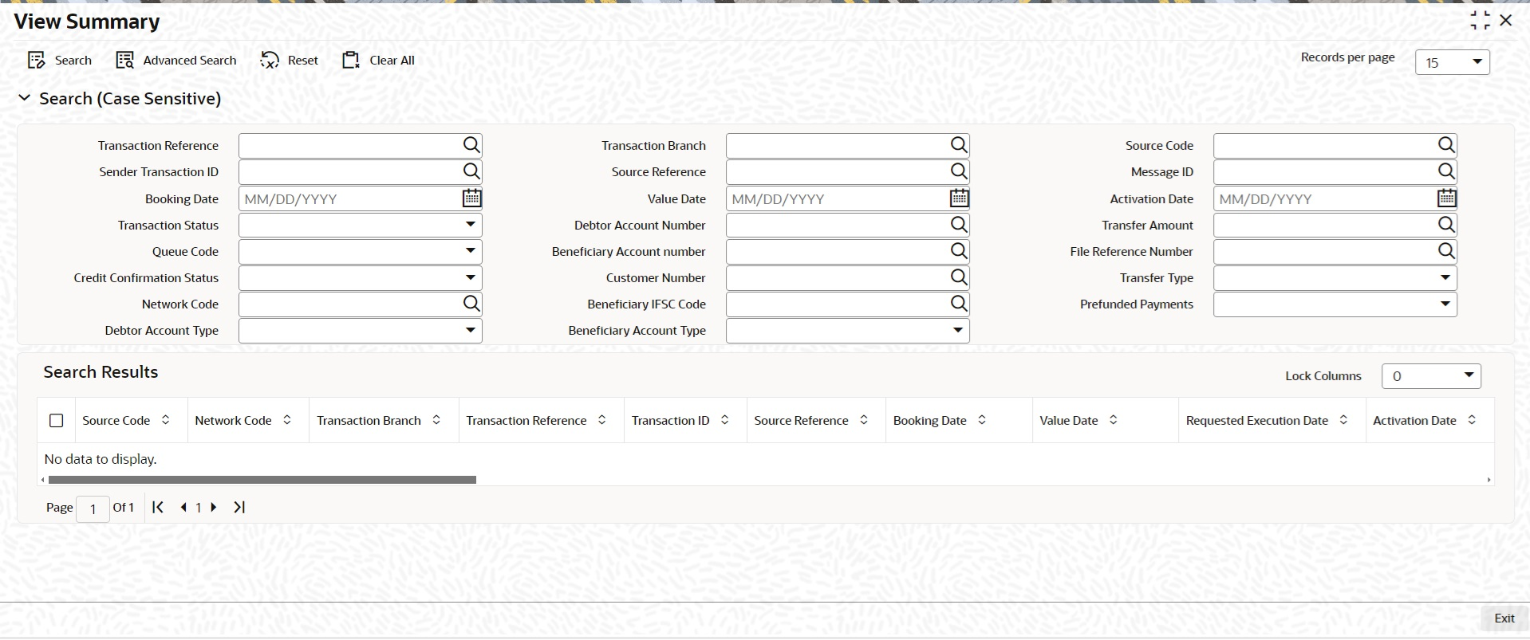Open Activation Date calendar picker
Screen dimensions: 1530x640
(1446, 198)
